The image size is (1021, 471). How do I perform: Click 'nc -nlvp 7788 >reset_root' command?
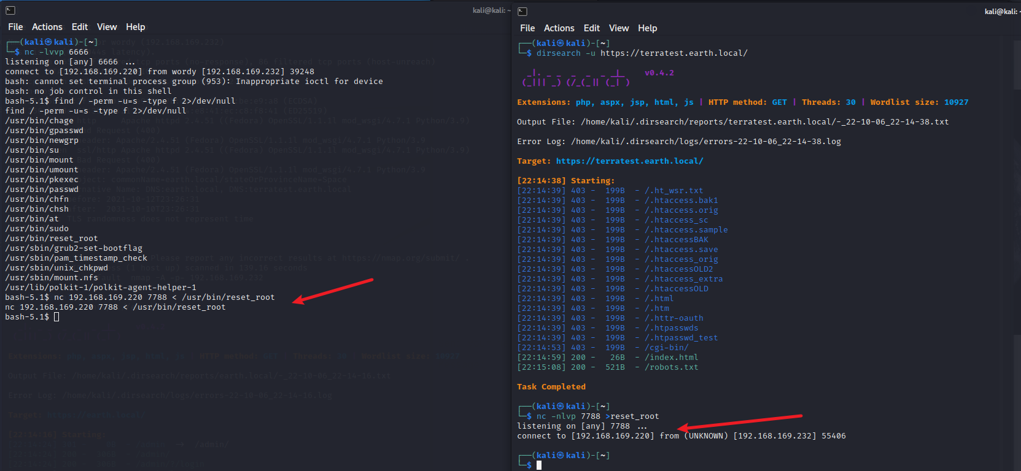click(598, 416)
